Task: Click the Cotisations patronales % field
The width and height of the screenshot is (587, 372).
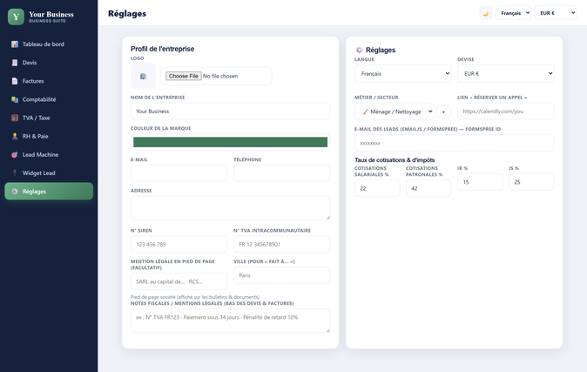Action: click(428, 188)
